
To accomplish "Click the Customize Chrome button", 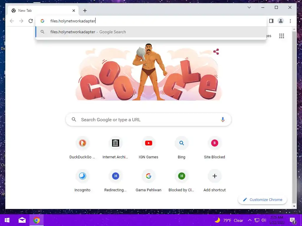I will [262, 200].
